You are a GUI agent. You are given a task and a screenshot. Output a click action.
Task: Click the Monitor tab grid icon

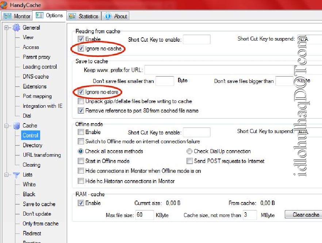tap(7, 16)
